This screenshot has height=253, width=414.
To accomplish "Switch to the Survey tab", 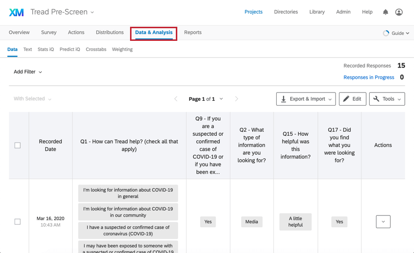I will pyautogui.click(x=49, y=33).
